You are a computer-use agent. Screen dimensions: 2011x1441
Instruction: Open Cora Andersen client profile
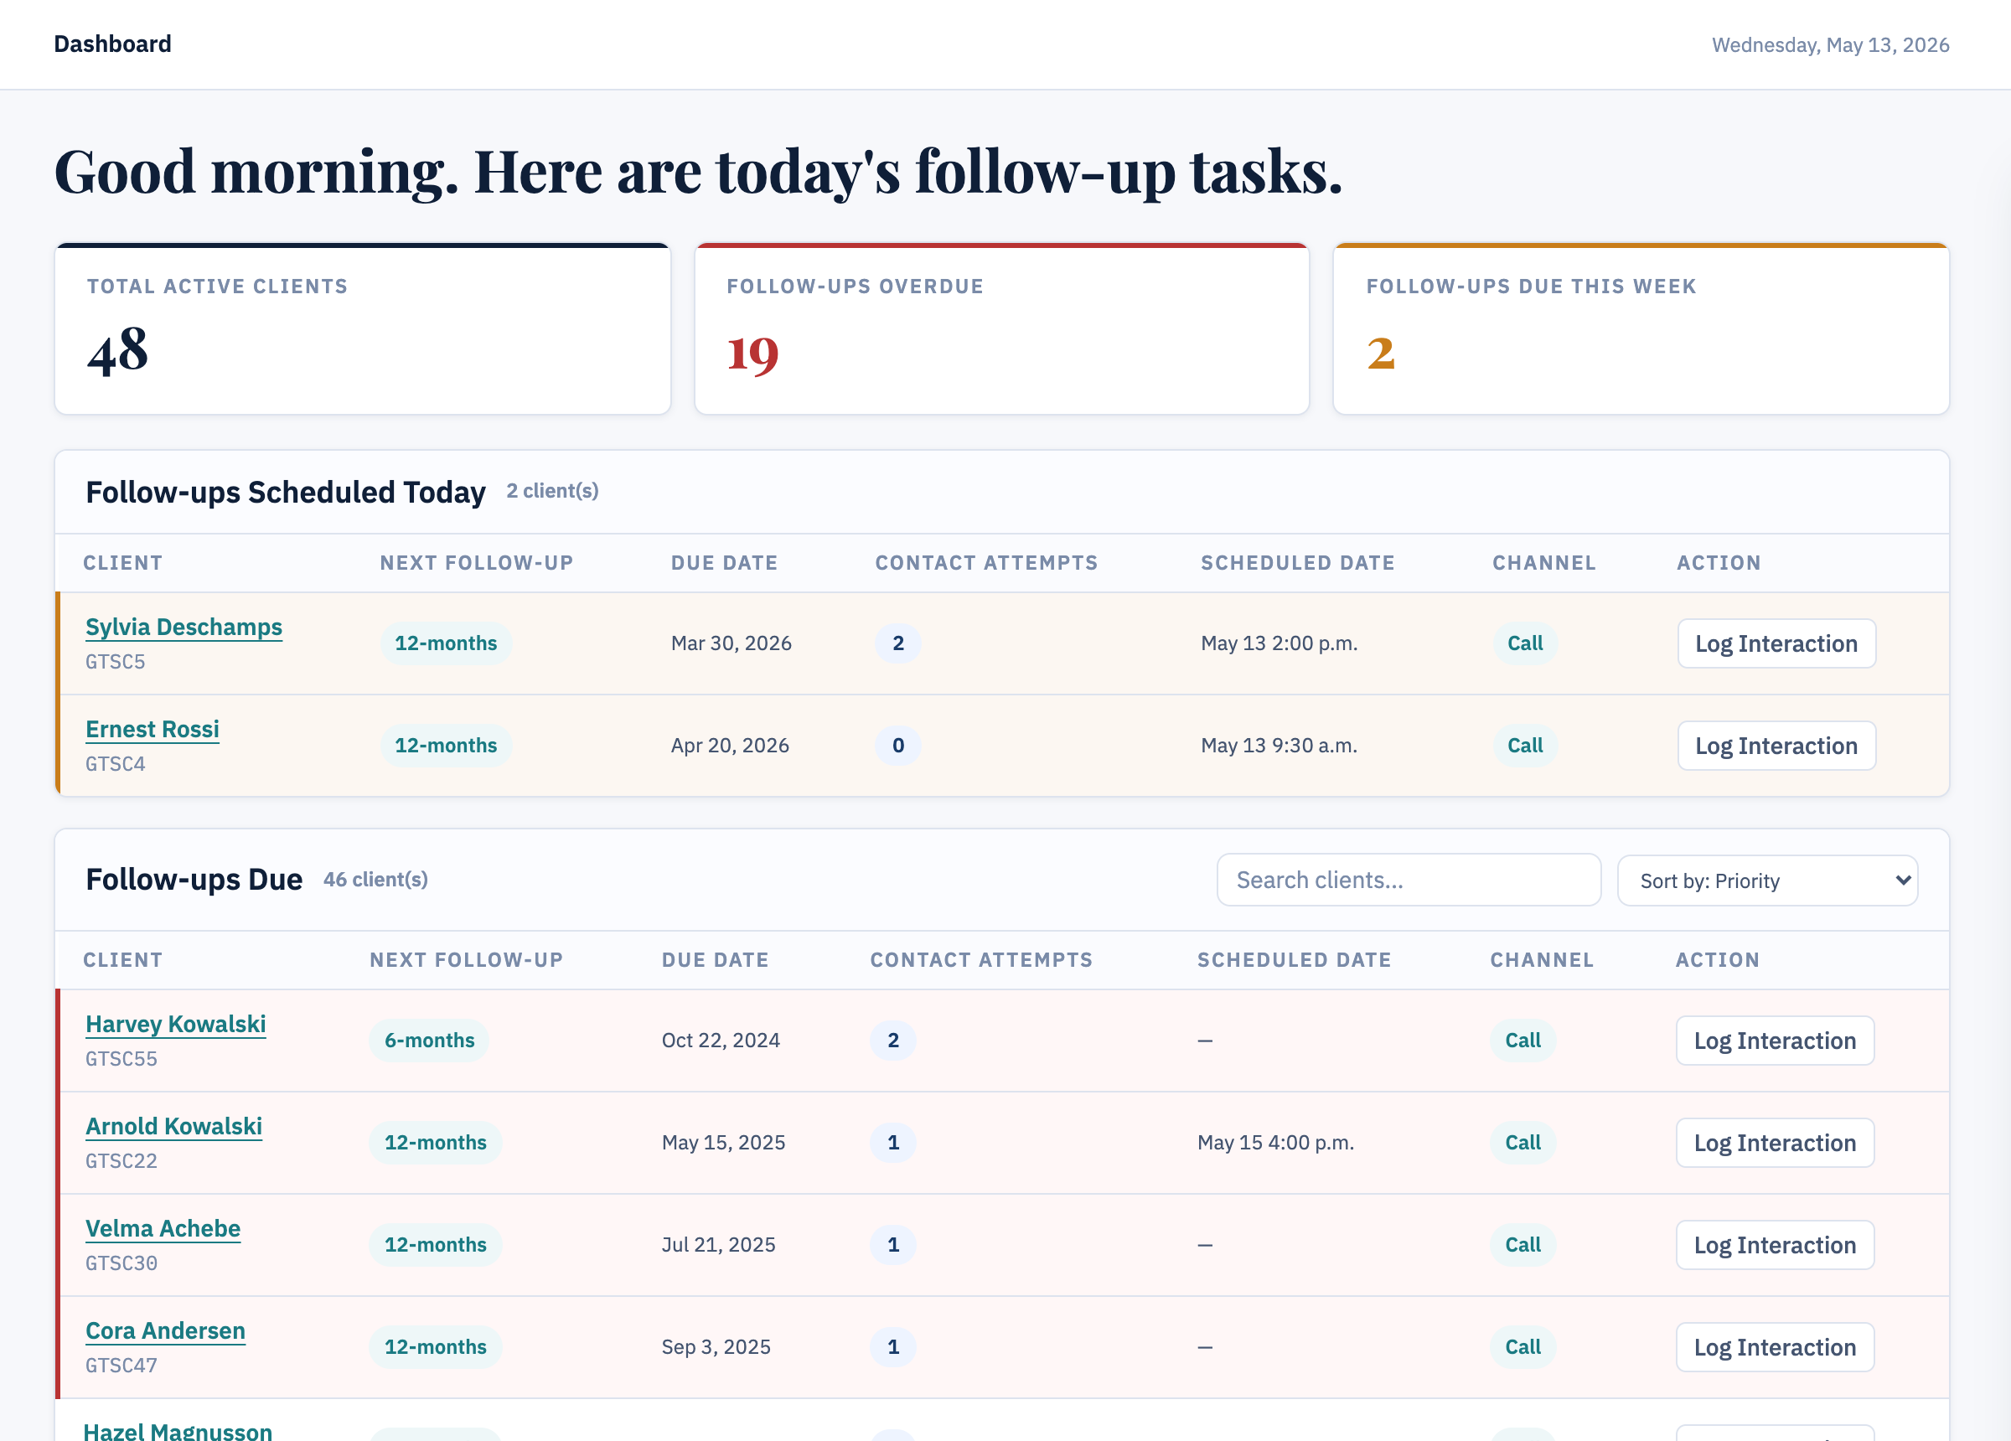pos(165,1330)
